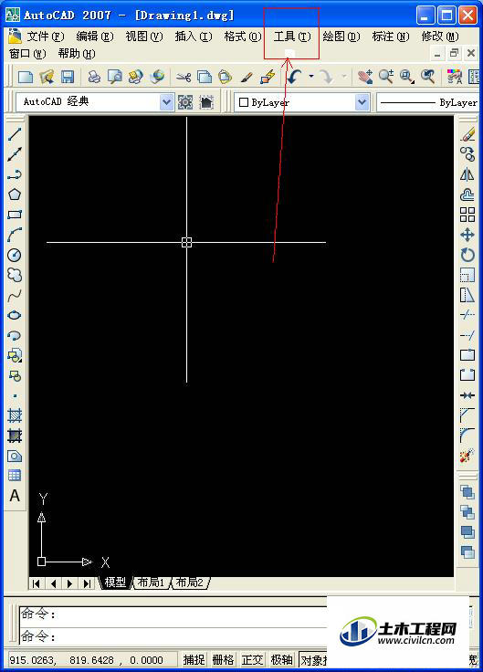Viewport: 483px width, 672px height.
Task: Select the Explode tool
Action: pyautogui.click(x=467, y=456)
